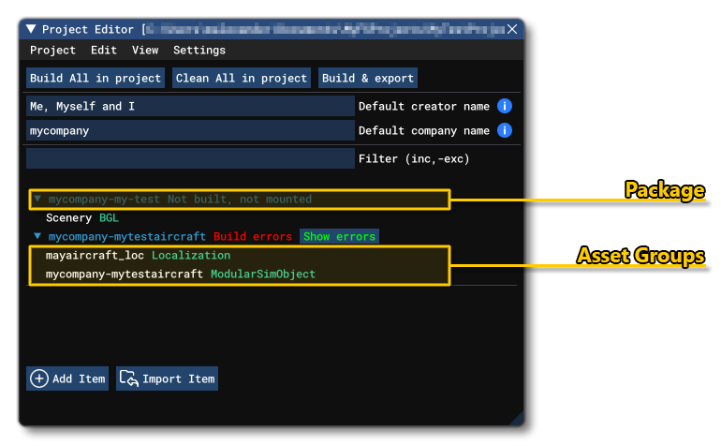Click the Add Item button
The height and width of the screenshot is (445, 721).
[68, 379]
